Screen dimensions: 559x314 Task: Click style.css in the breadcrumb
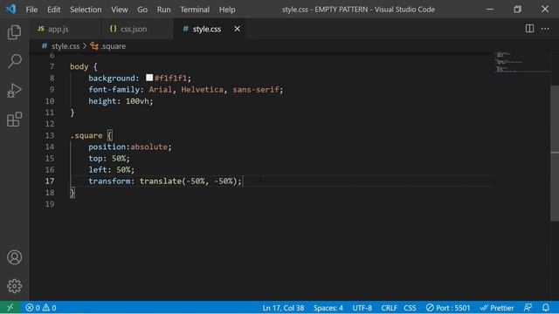point(66,46)
